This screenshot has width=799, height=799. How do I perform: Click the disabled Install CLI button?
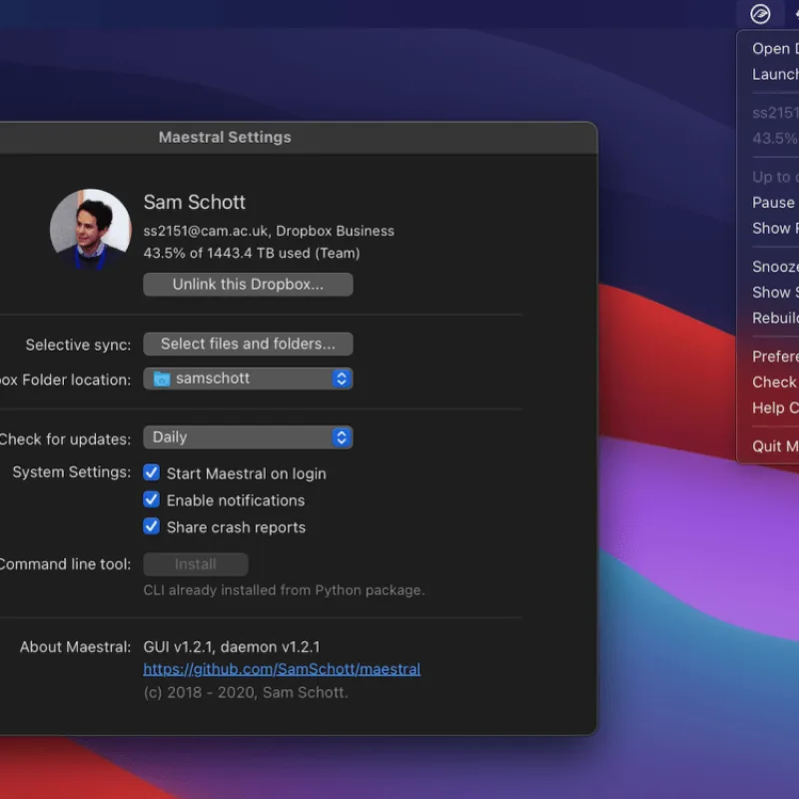(196, 564)
